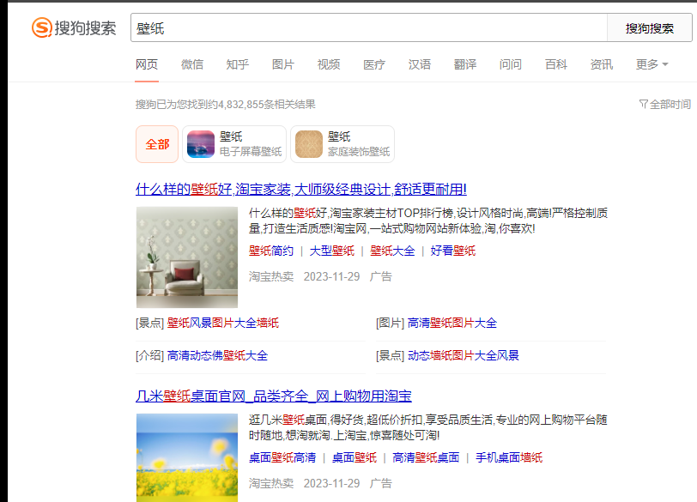Screen dimensions: 697x502
Task: Expand the 更多 dropdown menu
Action: [x=652, y=64]
